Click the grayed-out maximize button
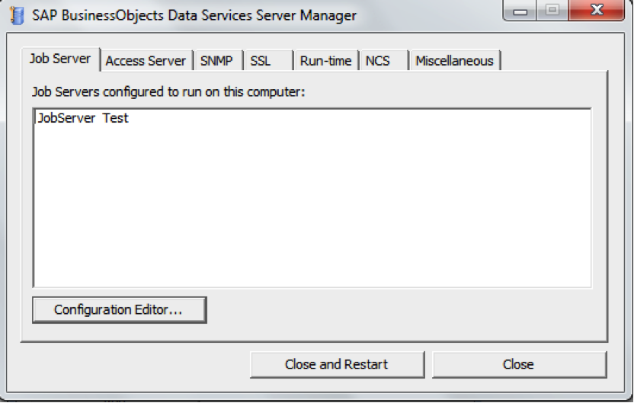634x403 pixels. (x=552, y=10)
